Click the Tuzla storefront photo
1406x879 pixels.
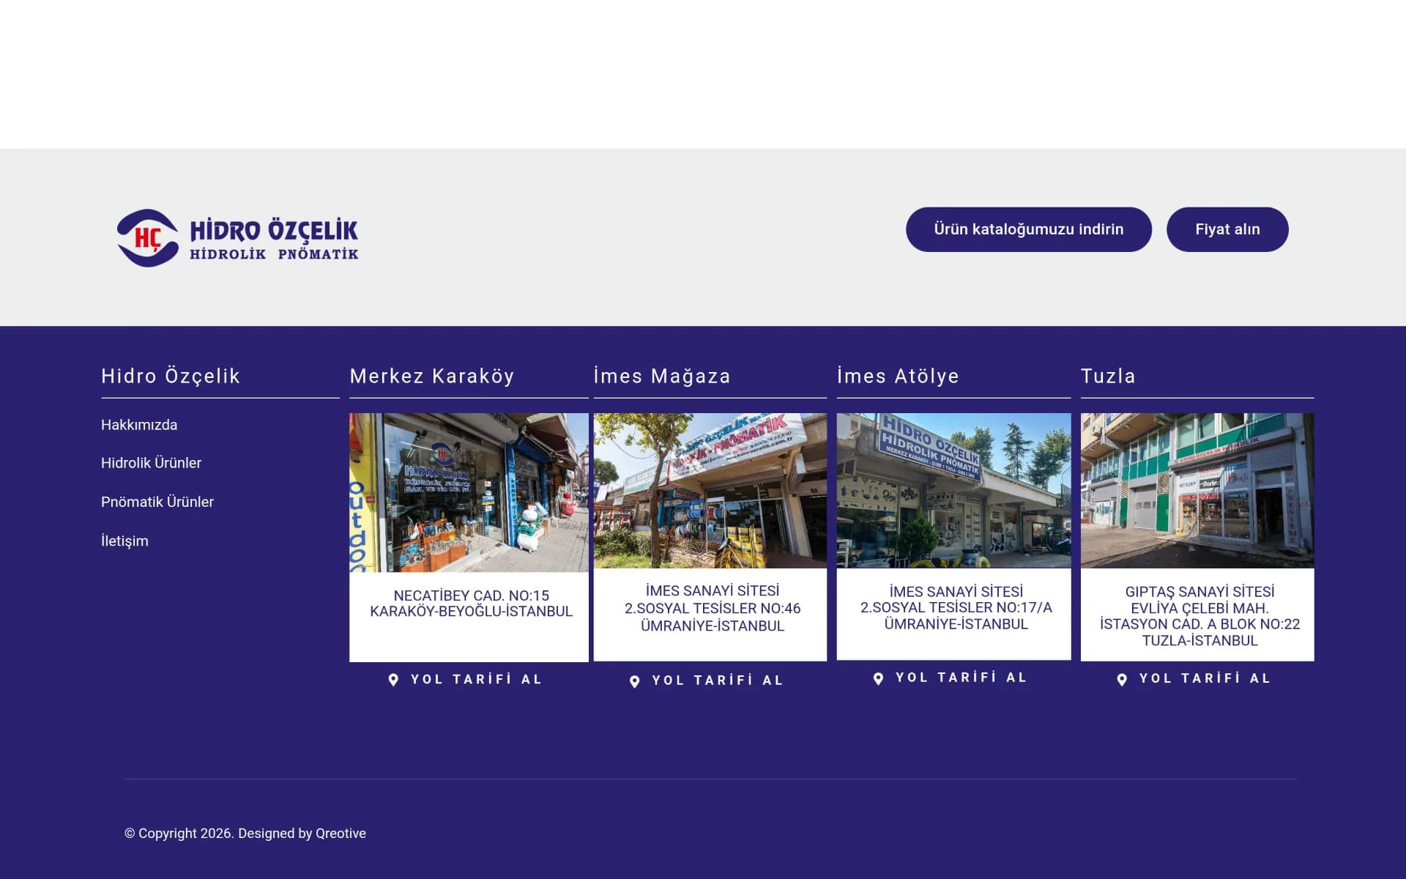click(x=1197, y=491)
